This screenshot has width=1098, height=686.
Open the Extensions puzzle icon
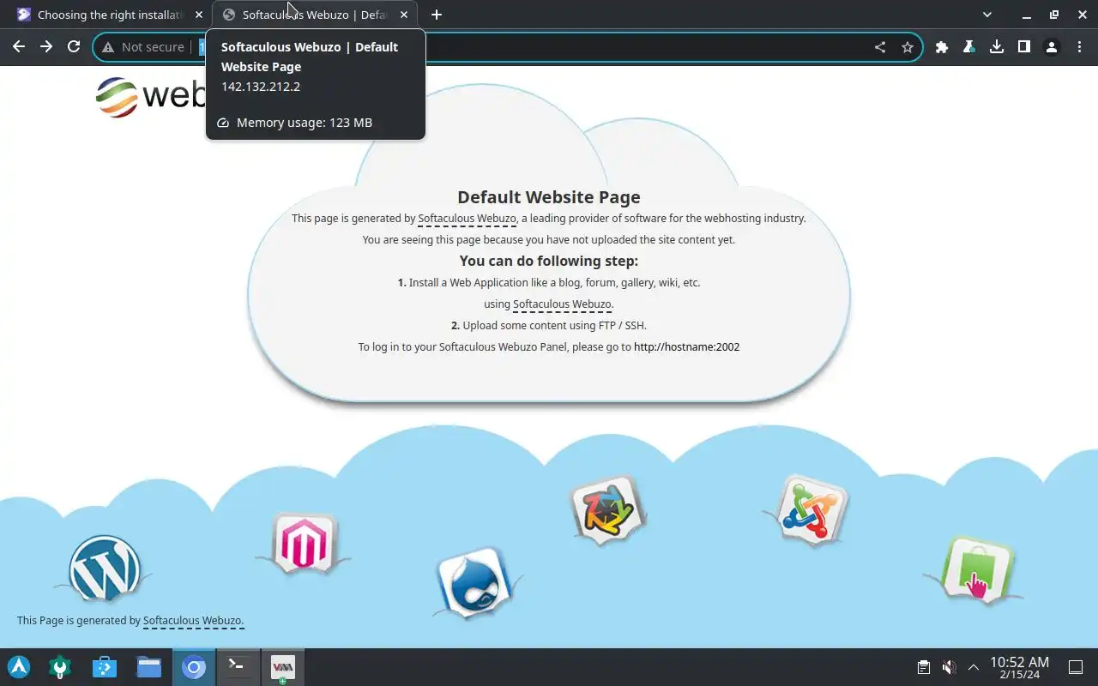(942, 47)
